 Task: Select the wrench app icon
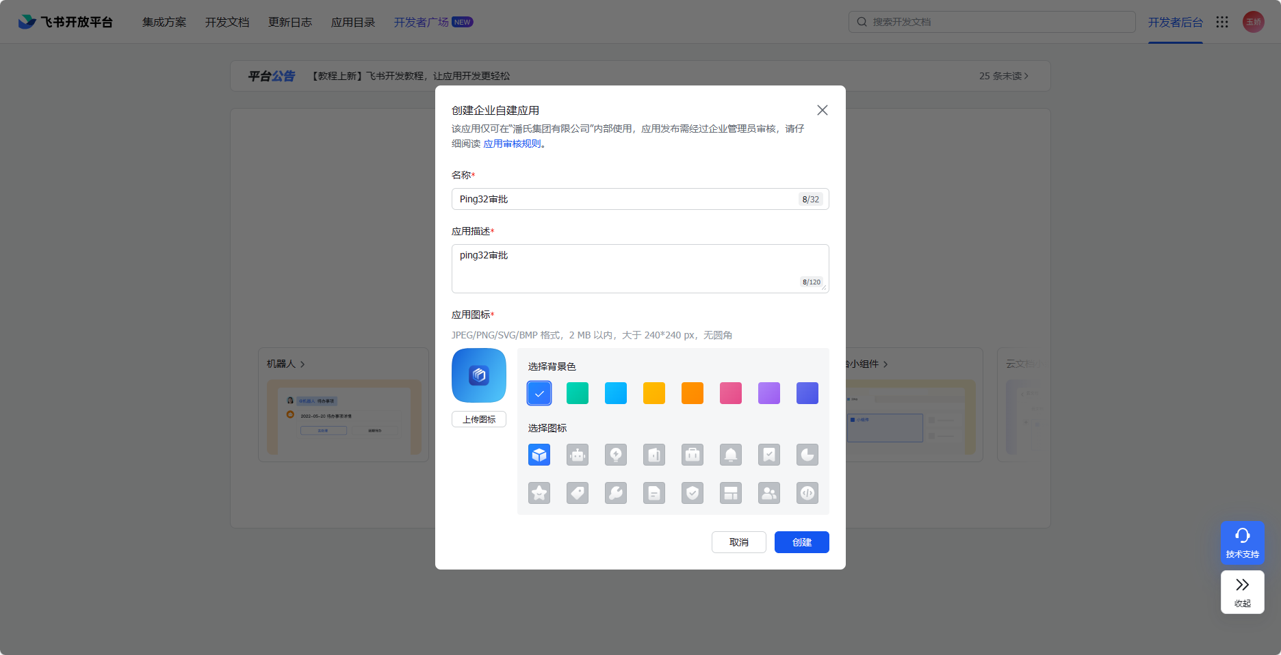tap(616, 493)
